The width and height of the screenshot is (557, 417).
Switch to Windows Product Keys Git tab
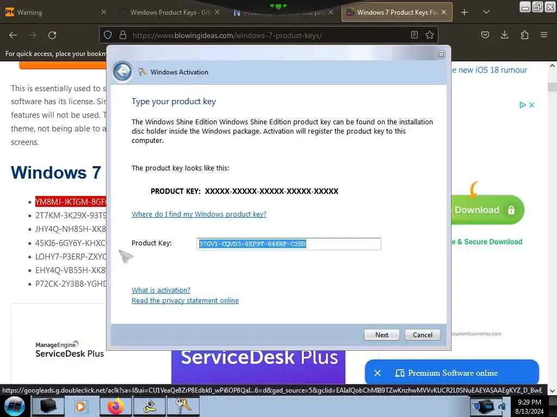(170, 12)
